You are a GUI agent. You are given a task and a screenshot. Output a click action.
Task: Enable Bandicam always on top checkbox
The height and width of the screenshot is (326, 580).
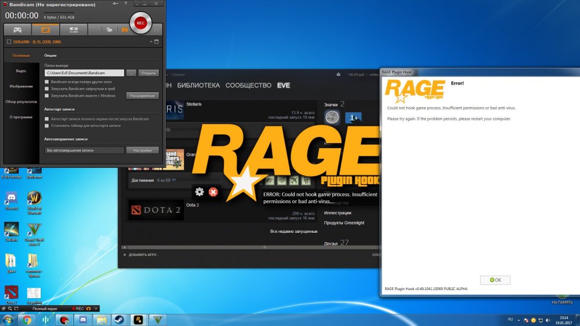pyautogui.click(x=47, y=82)
